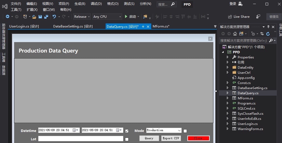Open the 编辑(E) menu
The width and height of the screenshot is (282, 143).
pyautogui.click(x=32, y=4)
